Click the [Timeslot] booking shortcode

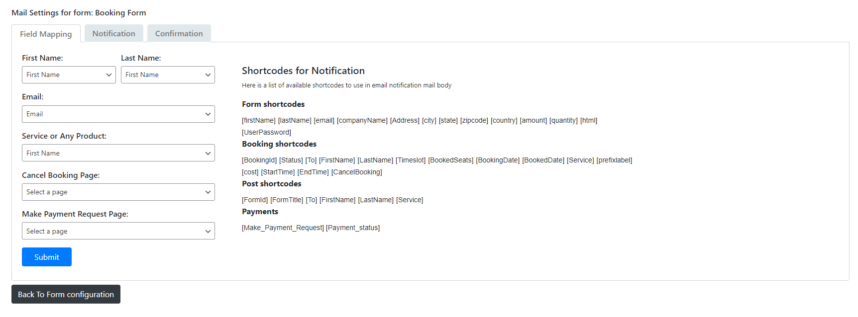(411, 160)
